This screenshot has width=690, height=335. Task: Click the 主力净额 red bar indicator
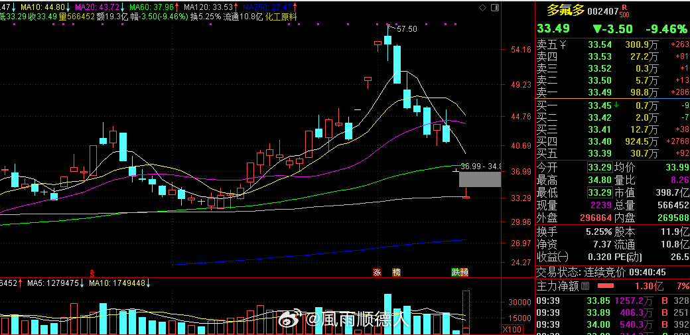[605, 286]
